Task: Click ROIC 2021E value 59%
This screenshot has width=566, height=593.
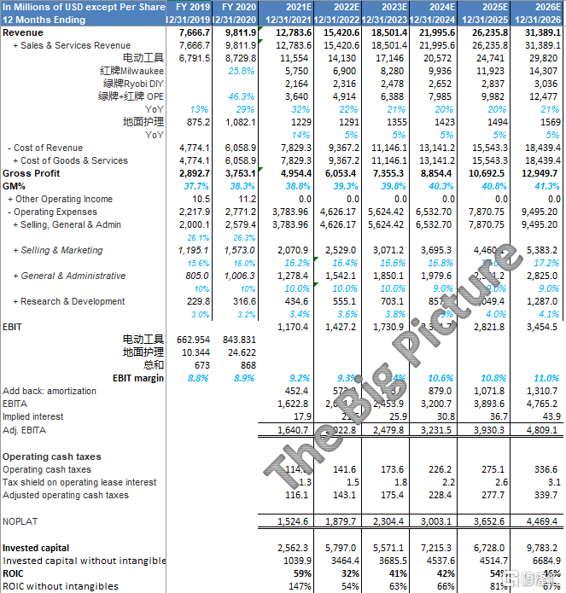Action: pos(302,573)
